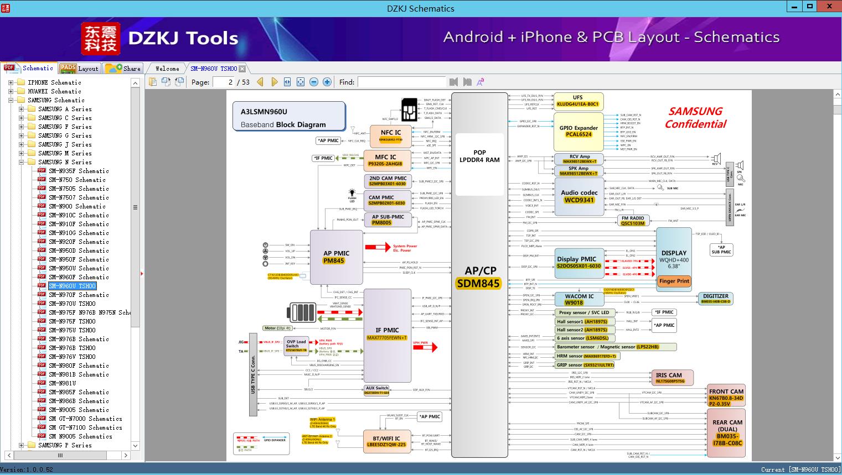Click the match case 'Aa' icon
842x475 pixels.
coord(481,82)
